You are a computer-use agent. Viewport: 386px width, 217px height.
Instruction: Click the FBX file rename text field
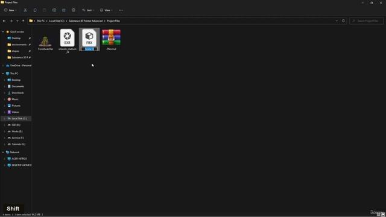[89, 49]
